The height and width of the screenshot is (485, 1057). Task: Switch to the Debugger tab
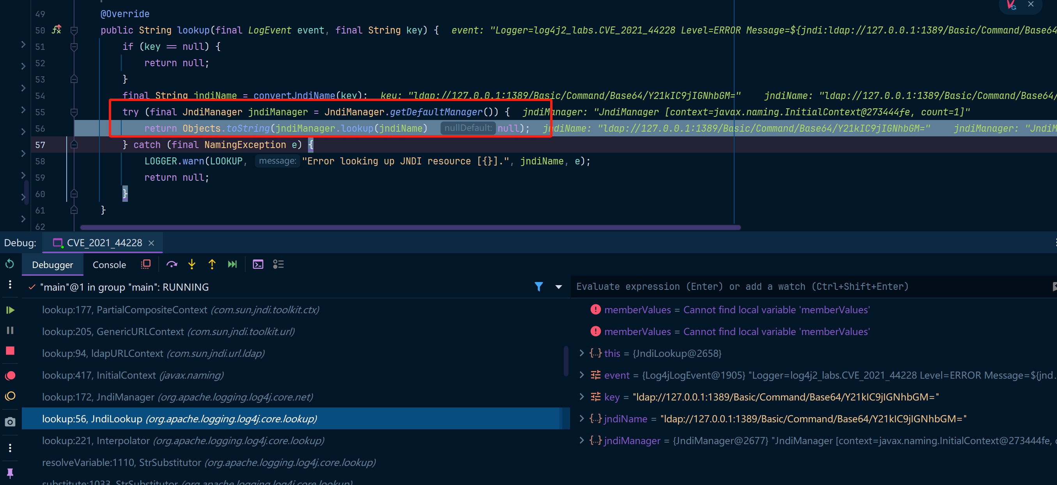[53, 265]
